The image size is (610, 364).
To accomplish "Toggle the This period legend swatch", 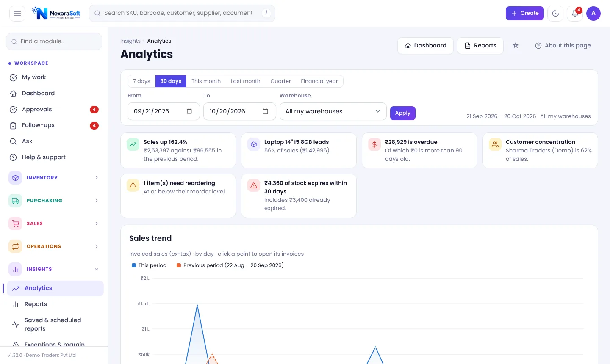I will coord(134,265).
